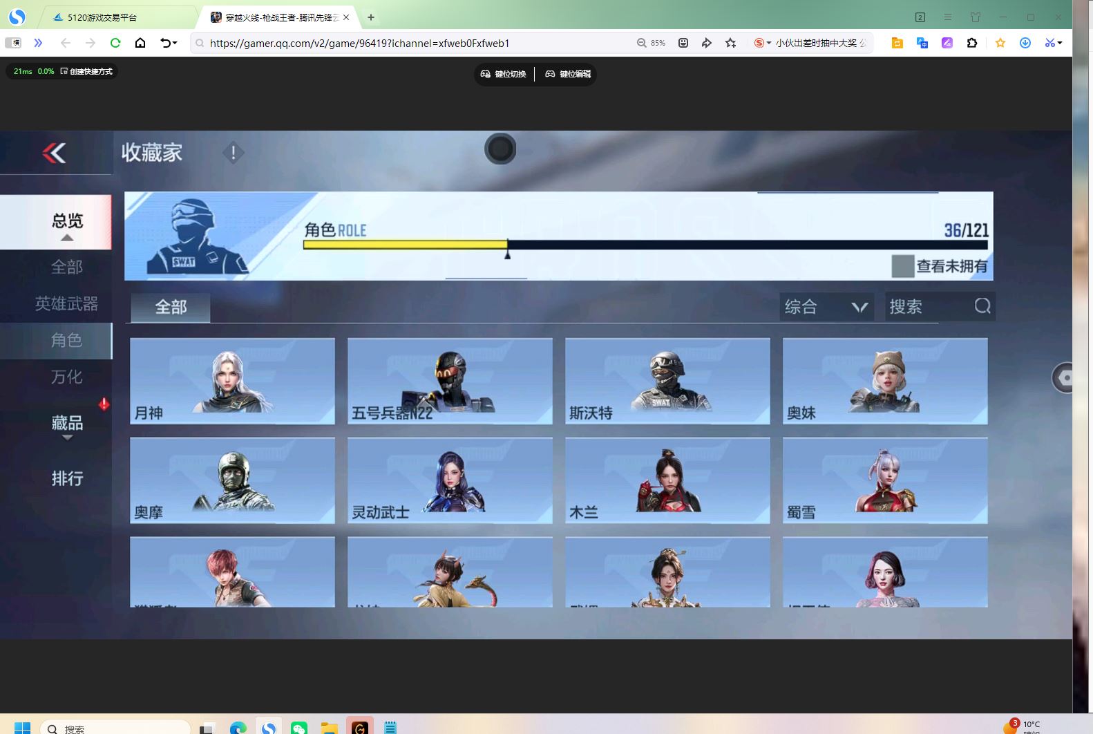Open the 排行 ranking page
This screenshot has width=1093, height=734.
(67, 478)
